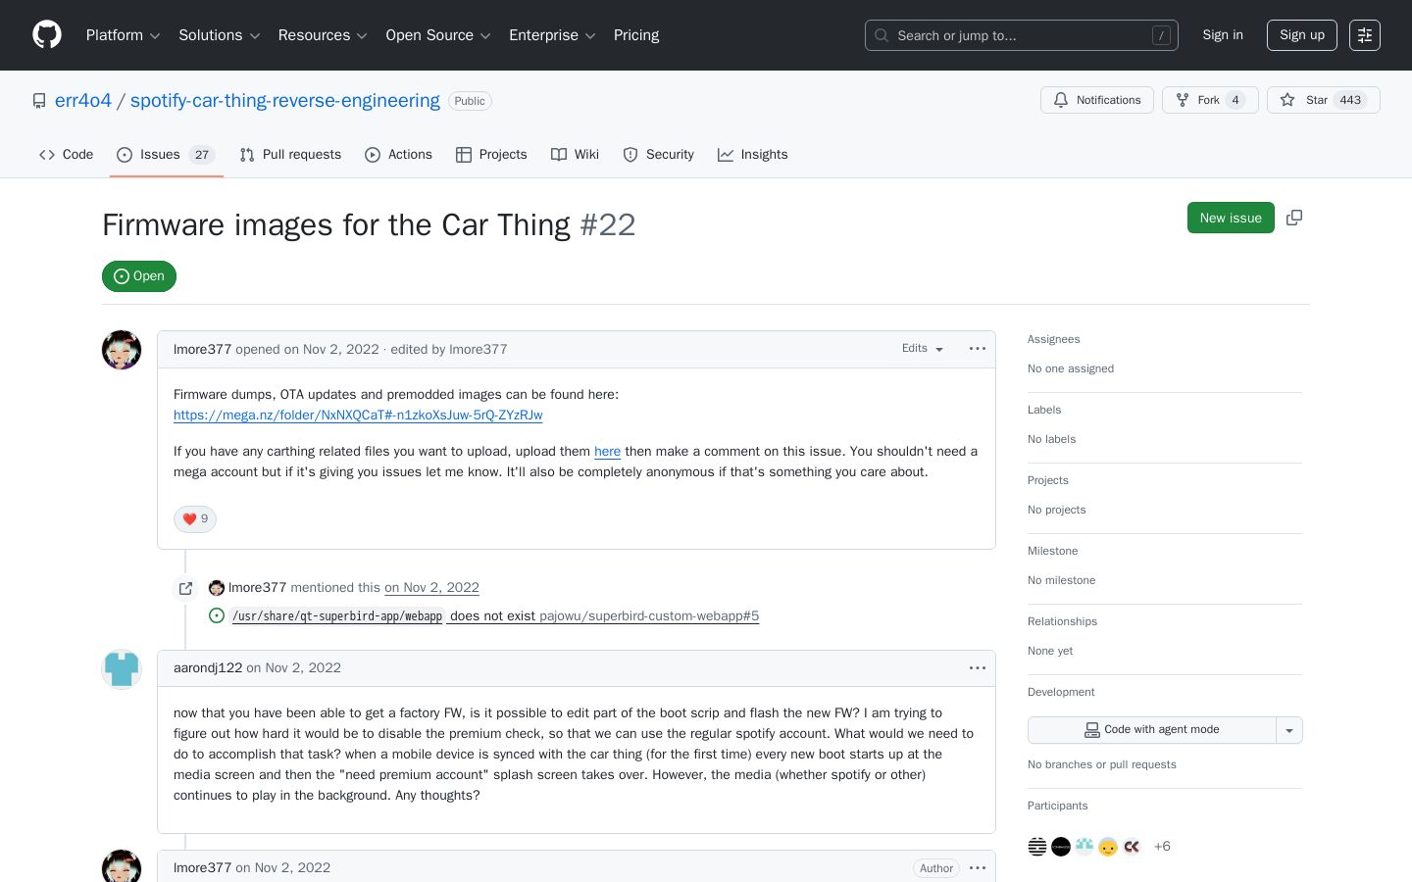This screenshot has width=1412, height=882.
Task: Click the cross-reference icon in the timeline
Action: (185, 588)
